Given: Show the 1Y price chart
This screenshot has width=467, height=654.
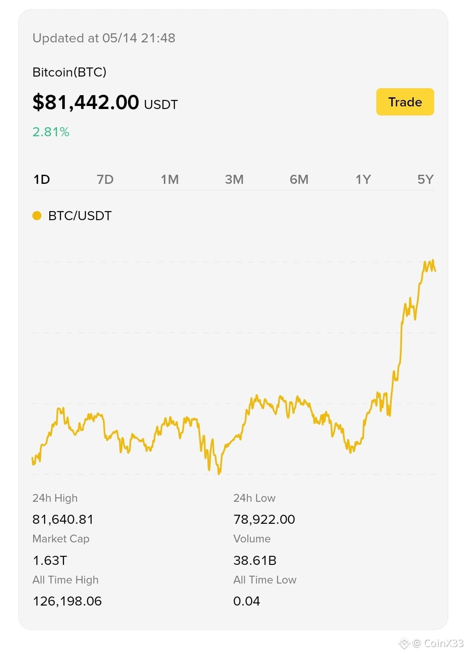Looking at the screenshot, I should point(363,180).
